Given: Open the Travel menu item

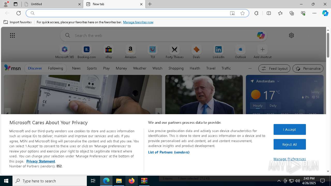Looking at the screenshot, I should pyautogui.click(x=211, y=68).
